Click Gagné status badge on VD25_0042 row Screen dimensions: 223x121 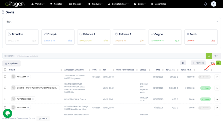[x=205, y=88]
